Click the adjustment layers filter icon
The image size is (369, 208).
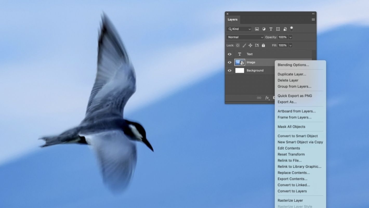[264, 29]
